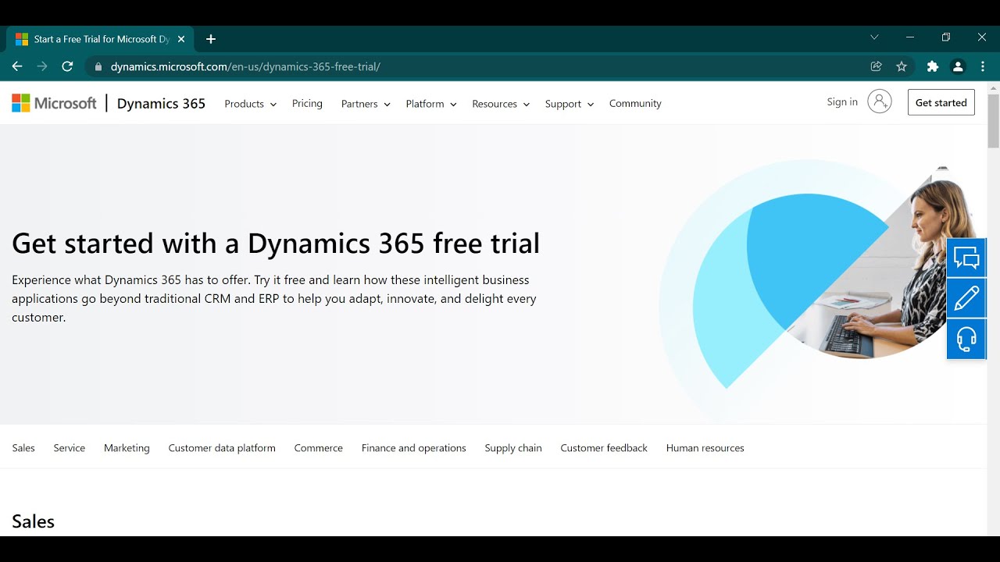The height and width of the screenshot is (562, 1000).
Task: Click the browser forward arrow
Action: 42,66
